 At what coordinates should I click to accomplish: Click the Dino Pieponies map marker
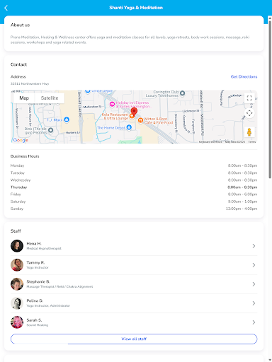coord(50,130)
